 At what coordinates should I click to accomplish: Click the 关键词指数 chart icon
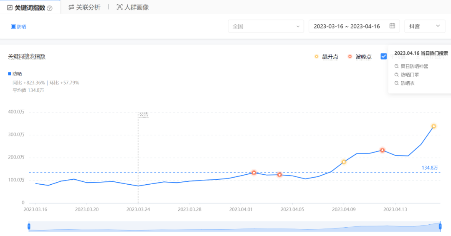10,8
